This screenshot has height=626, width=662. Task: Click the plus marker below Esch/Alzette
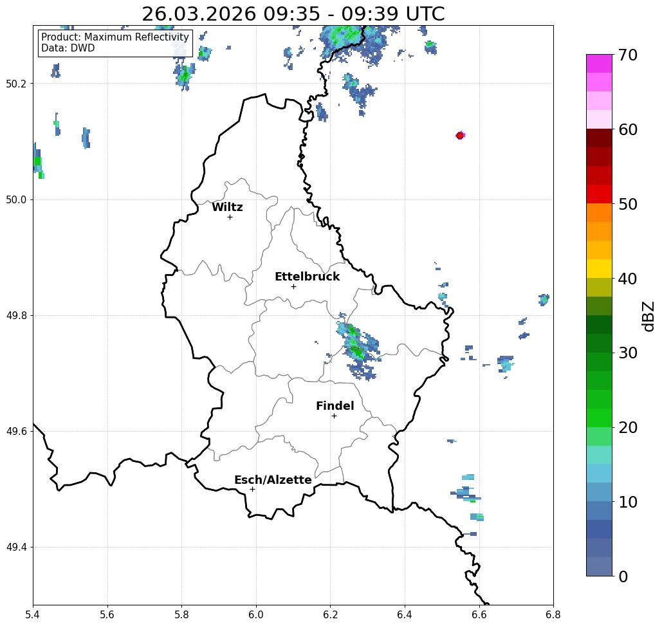(x=252, y=490)
